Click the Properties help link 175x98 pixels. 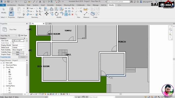(5, 57)
